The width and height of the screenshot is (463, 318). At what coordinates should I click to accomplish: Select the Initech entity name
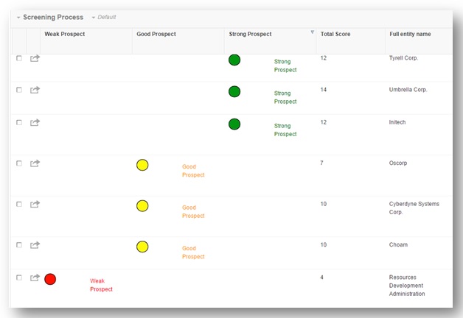click(397, 122)
